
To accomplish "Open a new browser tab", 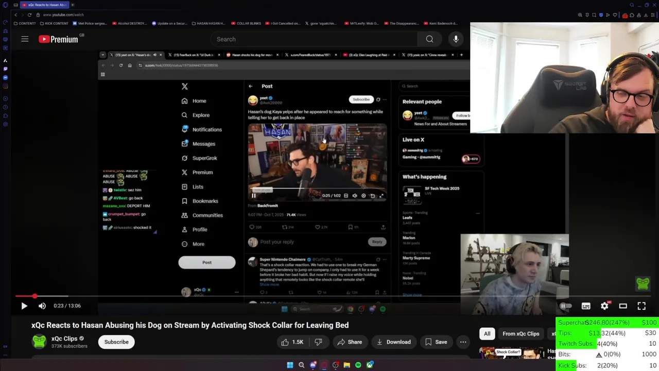I will (x=73, y=5).
